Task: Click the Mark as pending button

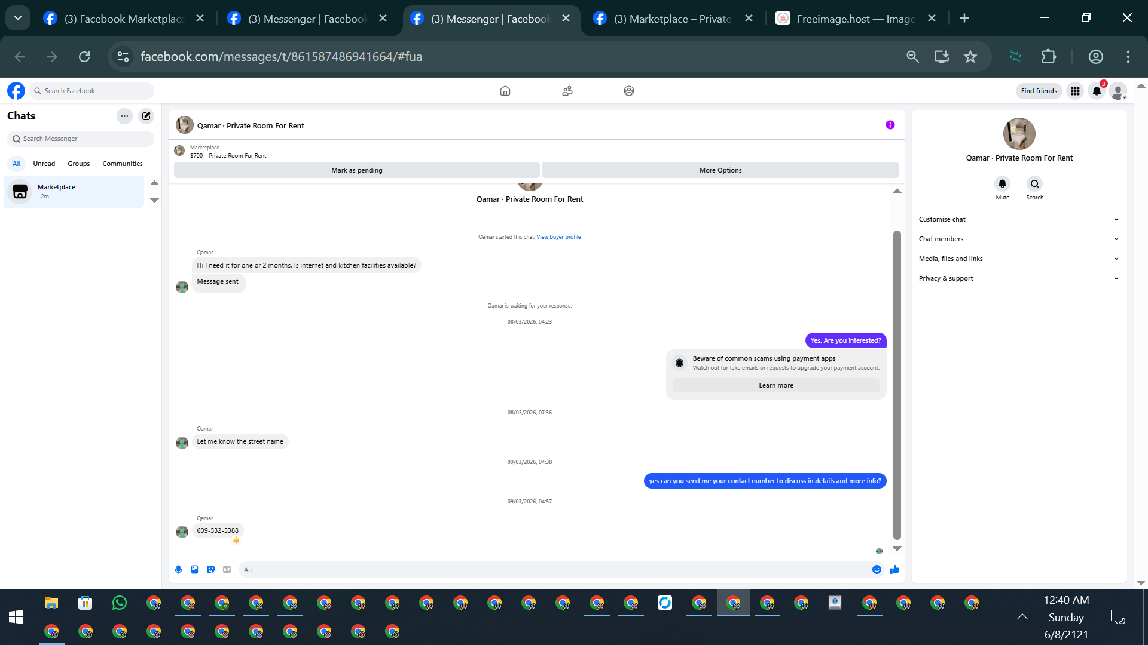Action: click(356, 170)
